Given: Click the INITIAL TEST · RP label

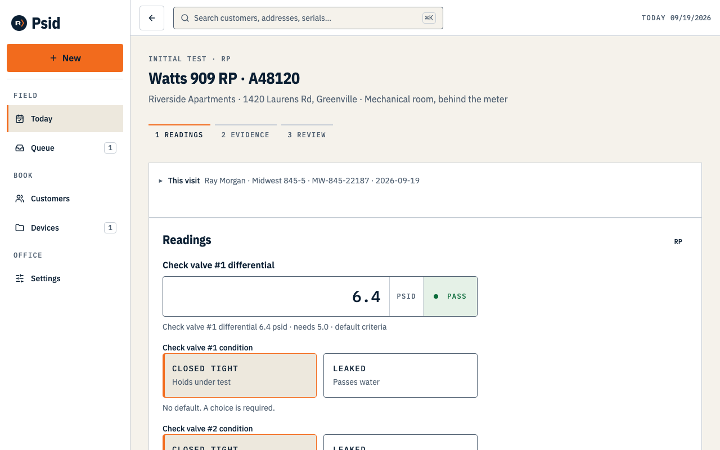Looking at the screenshot, I should coord(190,59).
